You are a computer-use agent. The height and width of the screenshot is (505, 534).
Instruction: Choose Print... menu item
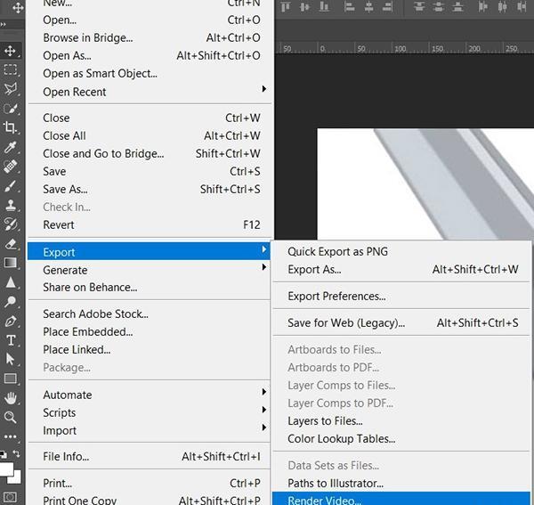click(150, 484)
